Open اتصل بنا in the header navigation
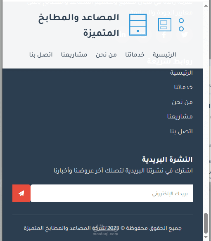Screen dimensions: 211x241 [x=41, y=54]
